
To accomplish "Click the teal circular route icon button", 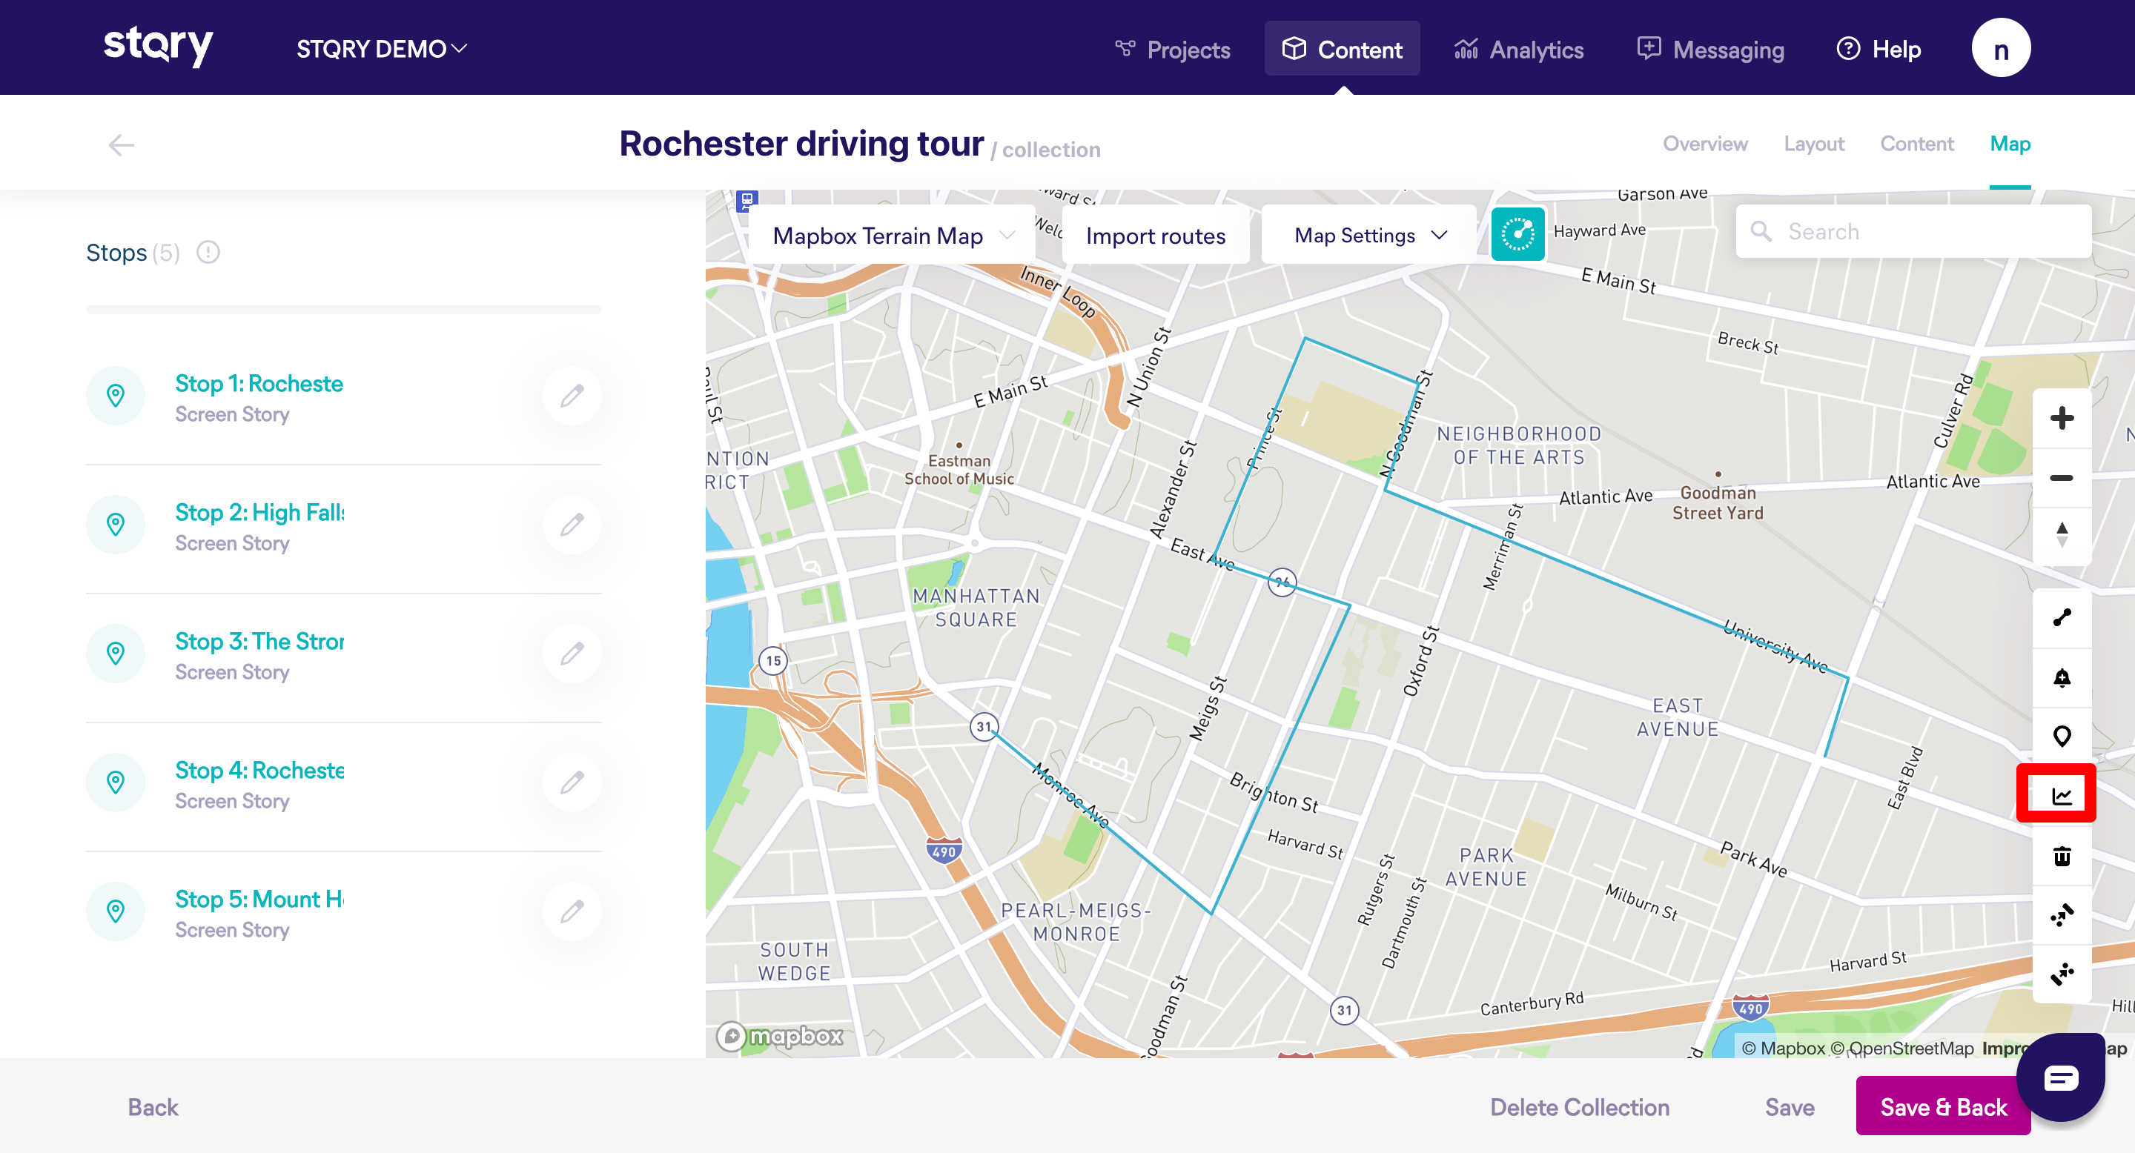I will pyautogui.click(x=1517, y=234).
